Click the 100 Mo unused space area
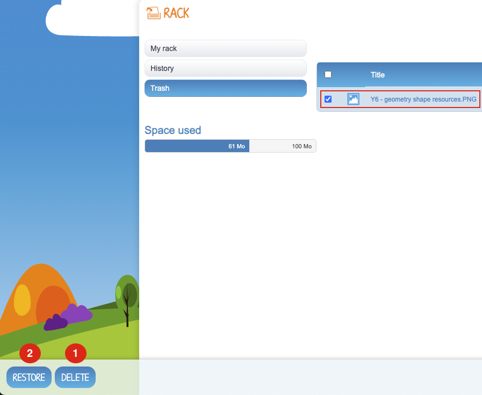Image resolution: width=482 pixels, height=395 pixels. point(283,146)
